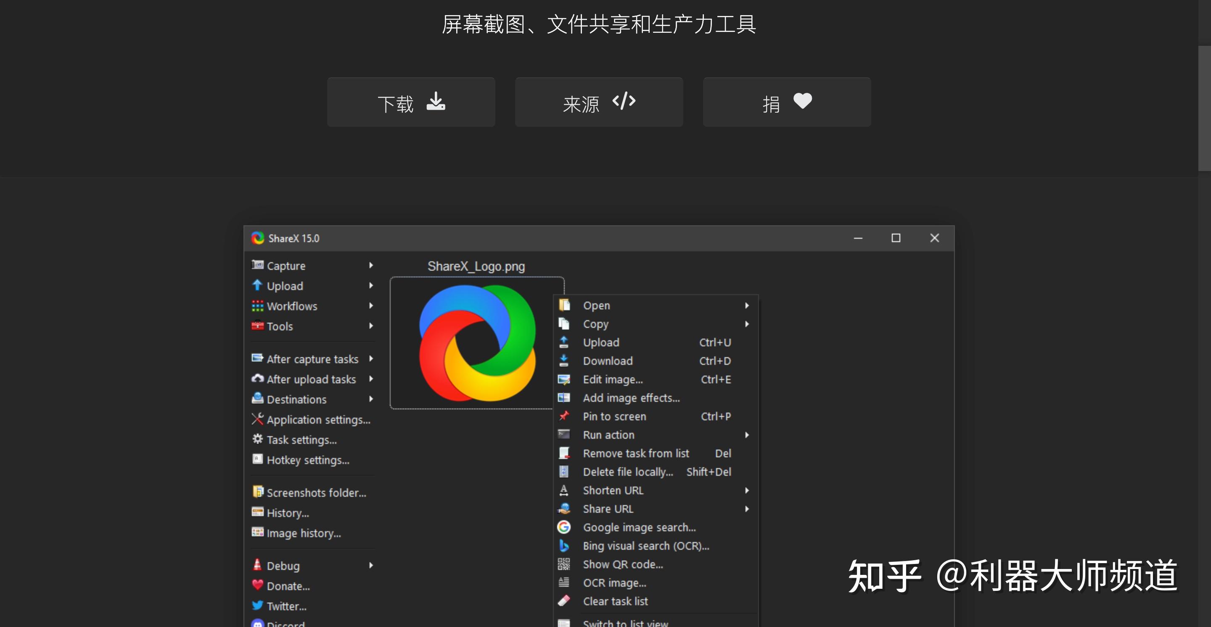This screenshot has width=1211, height=627.
Task: Click the Twitter bird icon
Action: [x=257, y=606]
